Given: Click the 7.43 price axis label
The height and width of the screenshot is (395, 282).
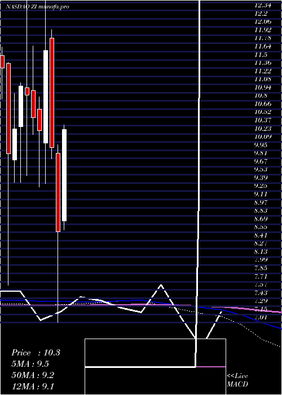Looking at the screenshot, I should (x=261, y=293).
